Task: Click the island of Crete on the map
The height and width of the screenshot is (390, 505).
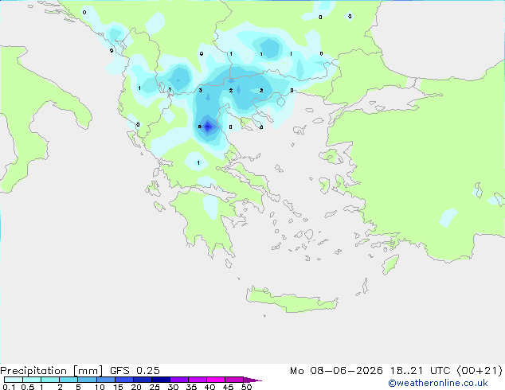Action: (x=292, y=299)
